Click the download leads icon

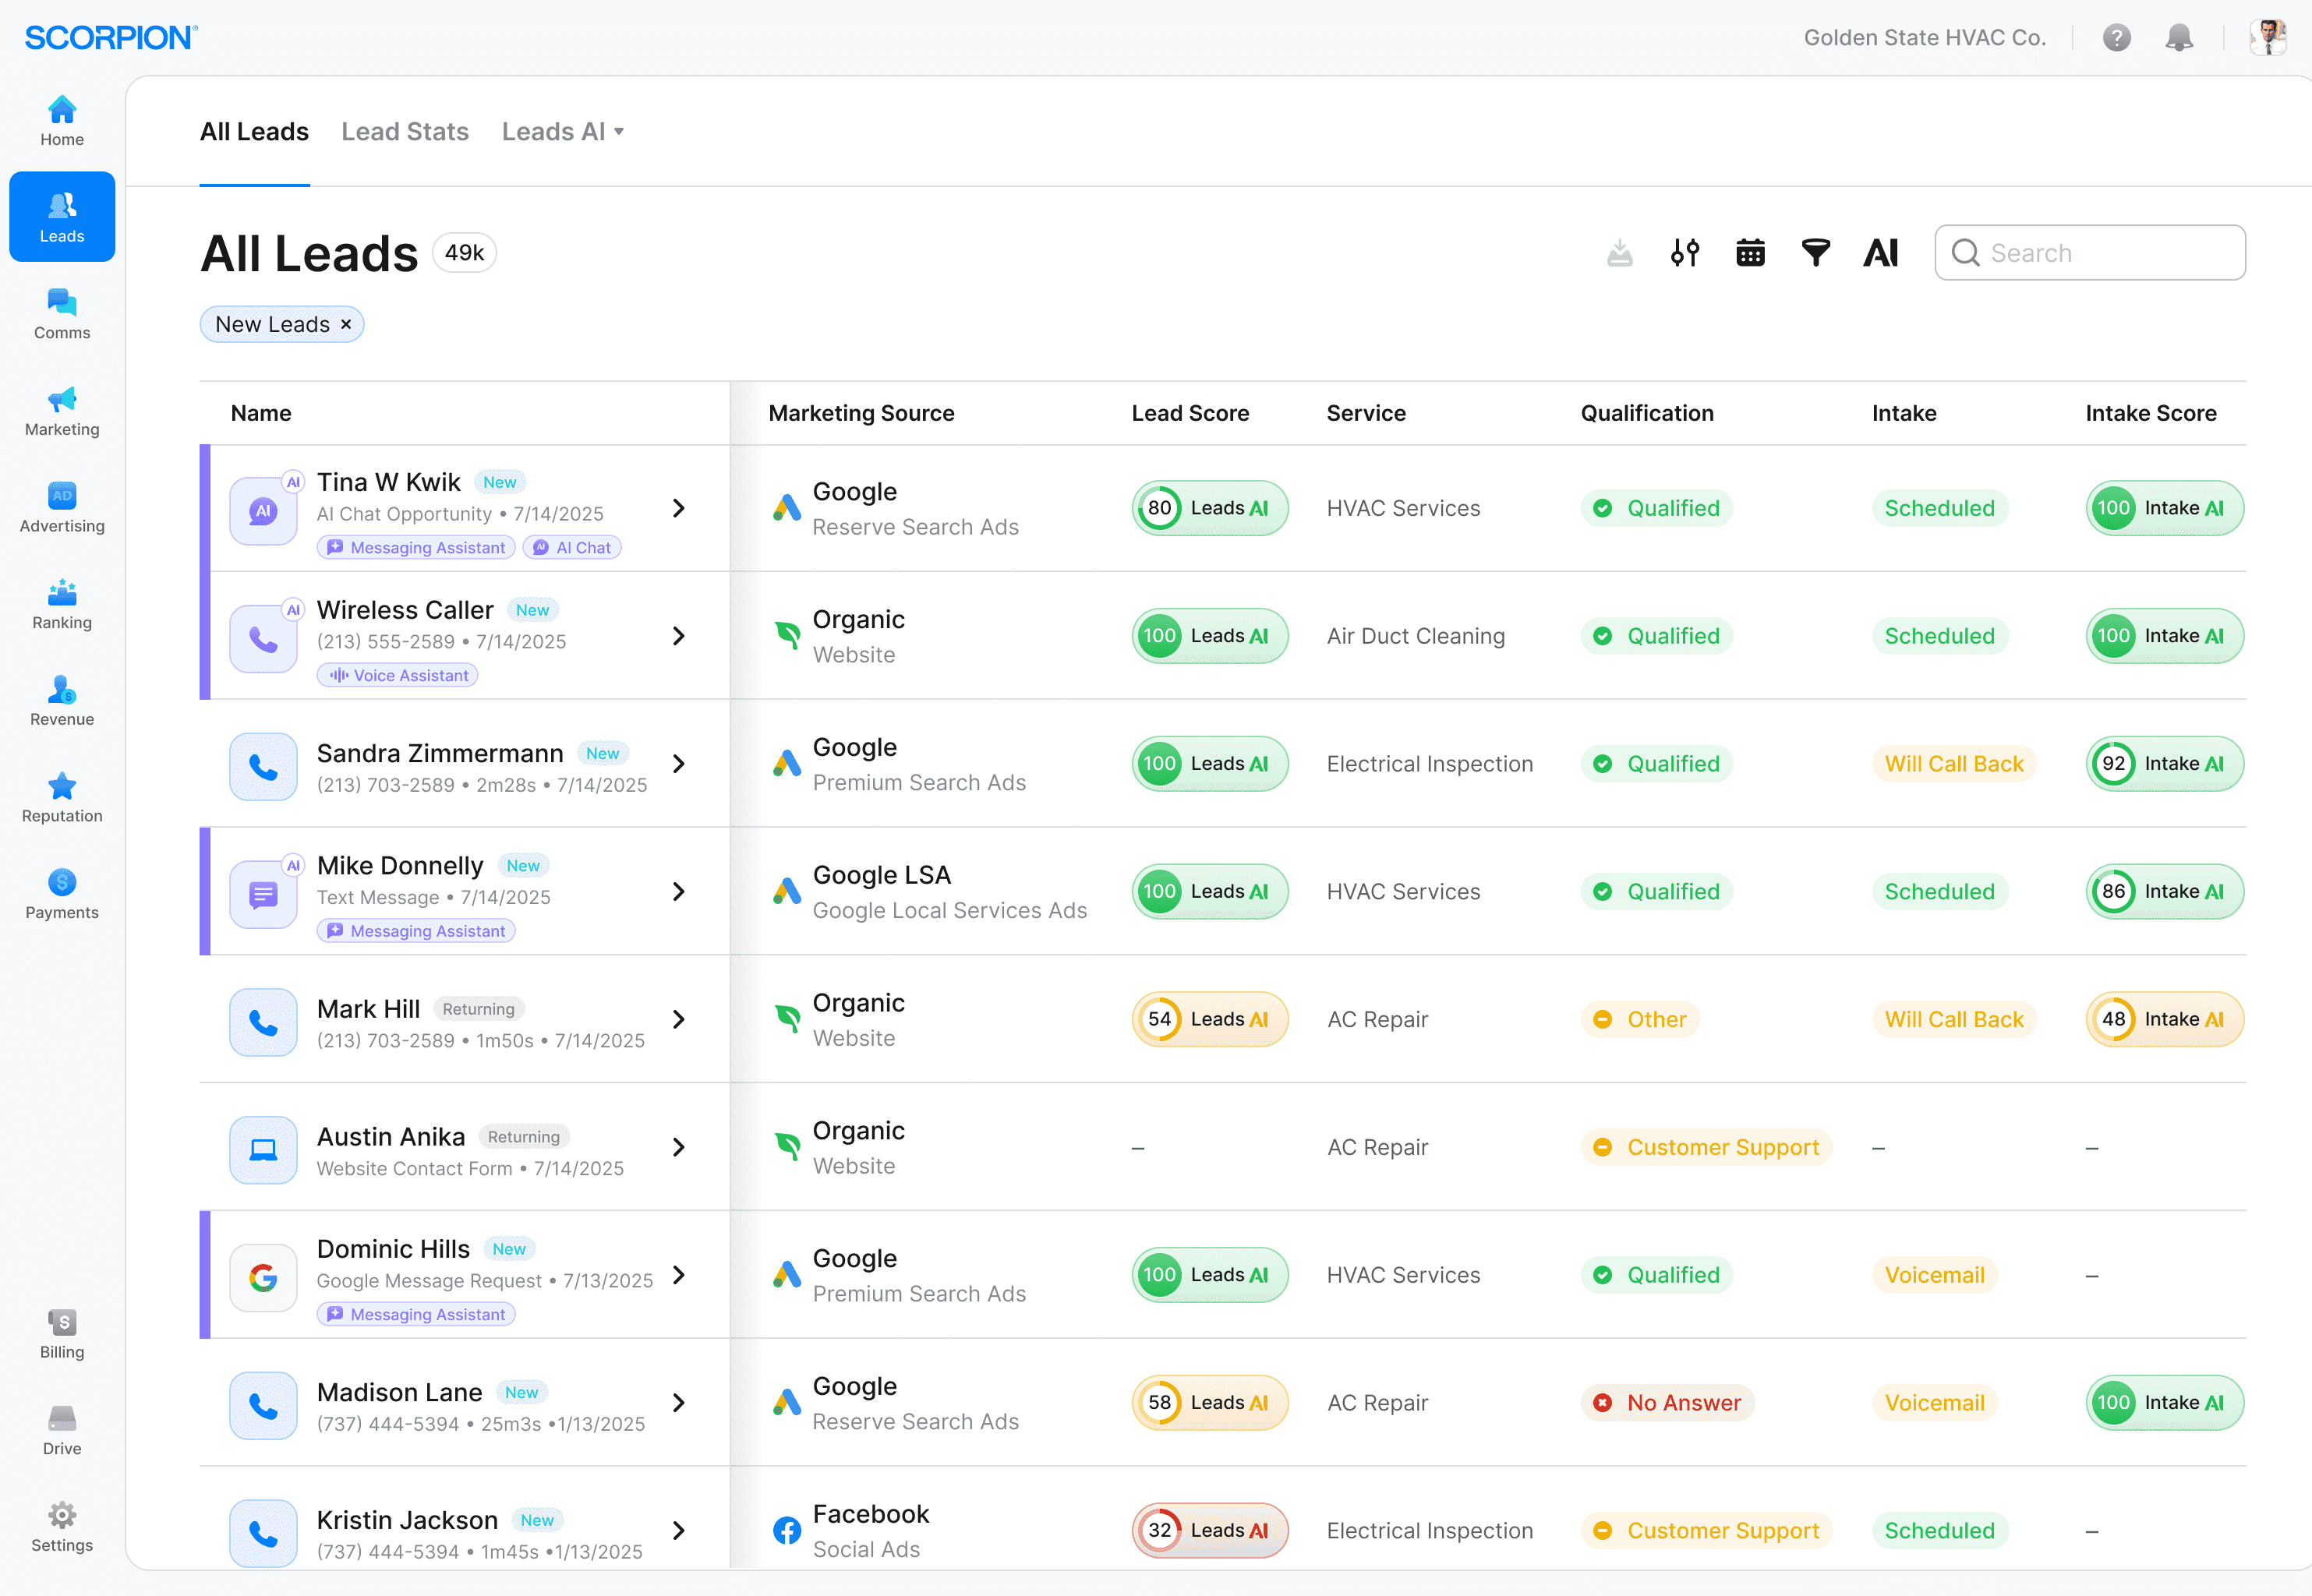tap(1619, 253)
